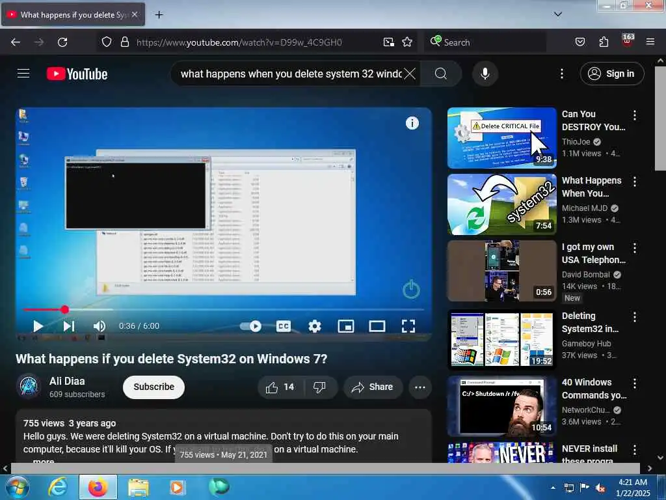Open options for David Bombal video
This screenshot has height=500, width=666.
tap(635, 248)
